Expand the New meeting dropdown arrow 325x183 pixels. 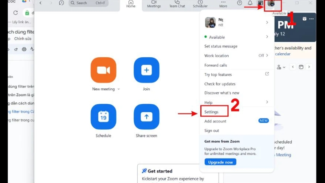click(x=119, y=89)
